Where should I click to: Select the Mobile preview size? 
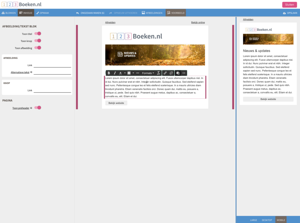(x=281, y=220)
